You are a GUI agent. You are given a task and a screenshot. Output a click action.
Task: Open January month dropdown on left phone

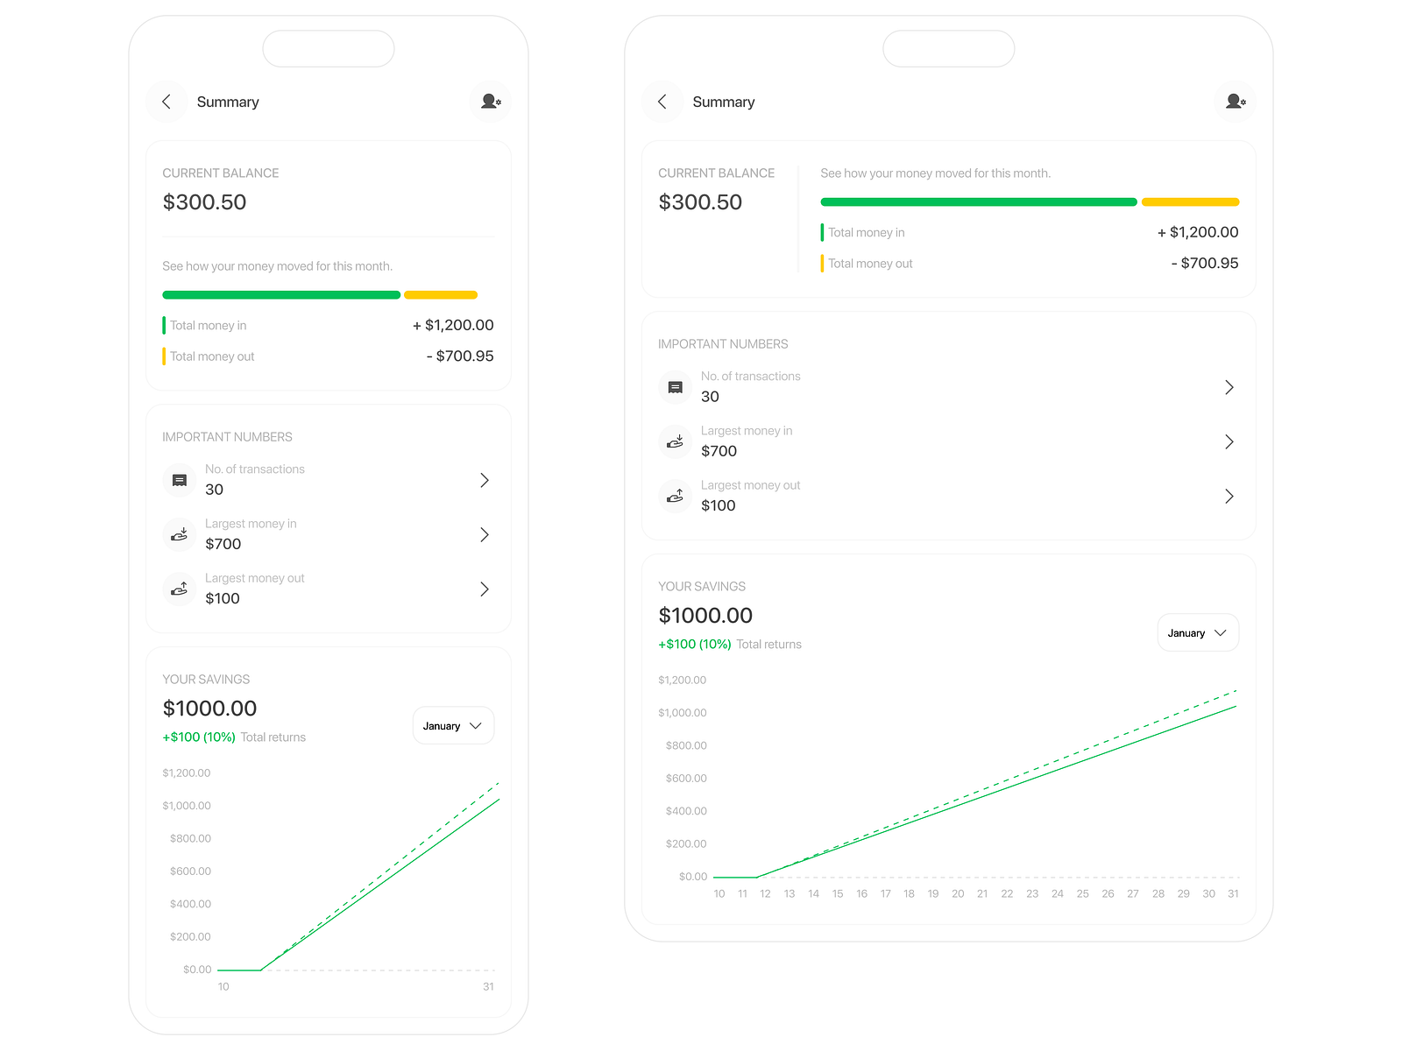pos(453,726)
